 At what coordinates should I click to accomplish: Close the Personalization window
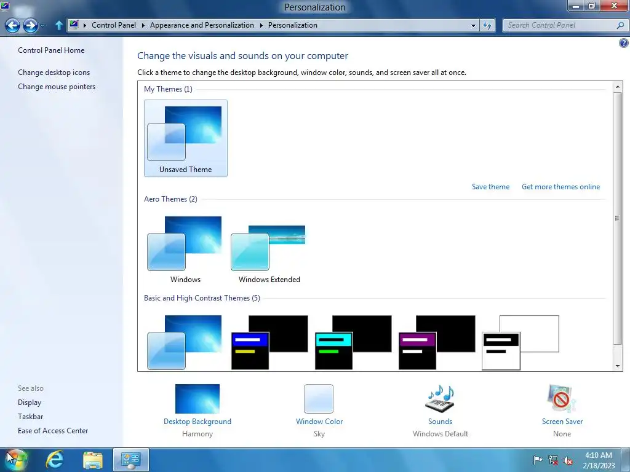(615, 6)
